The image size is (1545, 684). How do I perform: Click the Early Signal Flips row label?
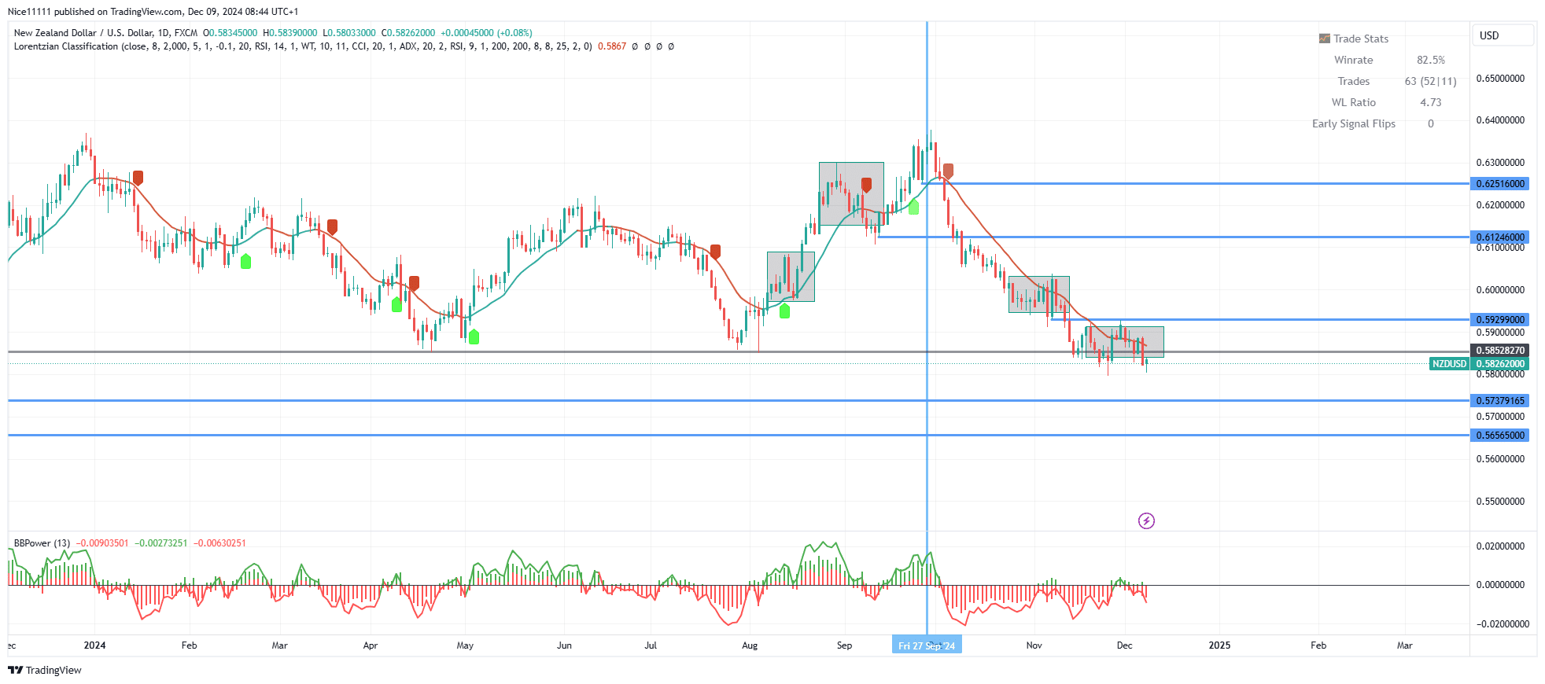(1354, 123)
